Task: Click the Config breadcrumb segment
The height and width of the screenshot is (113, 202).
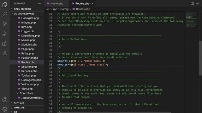Action: click(64, 9)
